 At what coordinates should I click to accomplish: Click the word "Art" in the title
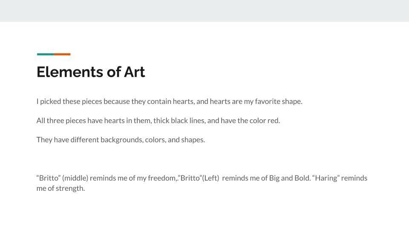click(135, 72)
